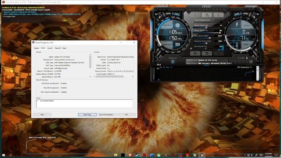Open Afterburner settings gear button
Image resolution: width=281 pixels, height=158 pixels.
tap(195, 54)
